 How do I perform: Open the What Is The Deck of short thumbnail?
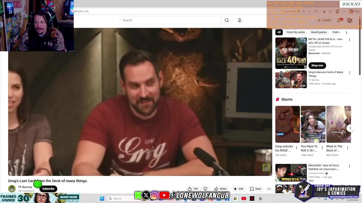pos(339,124)
